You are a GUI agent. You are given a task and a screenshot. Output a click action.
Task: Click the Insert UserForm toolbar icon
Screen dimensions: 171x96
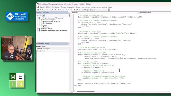point(41,10)
